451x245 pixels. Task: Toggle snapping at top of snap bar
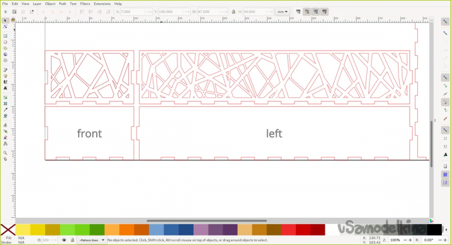pos(446,21)
